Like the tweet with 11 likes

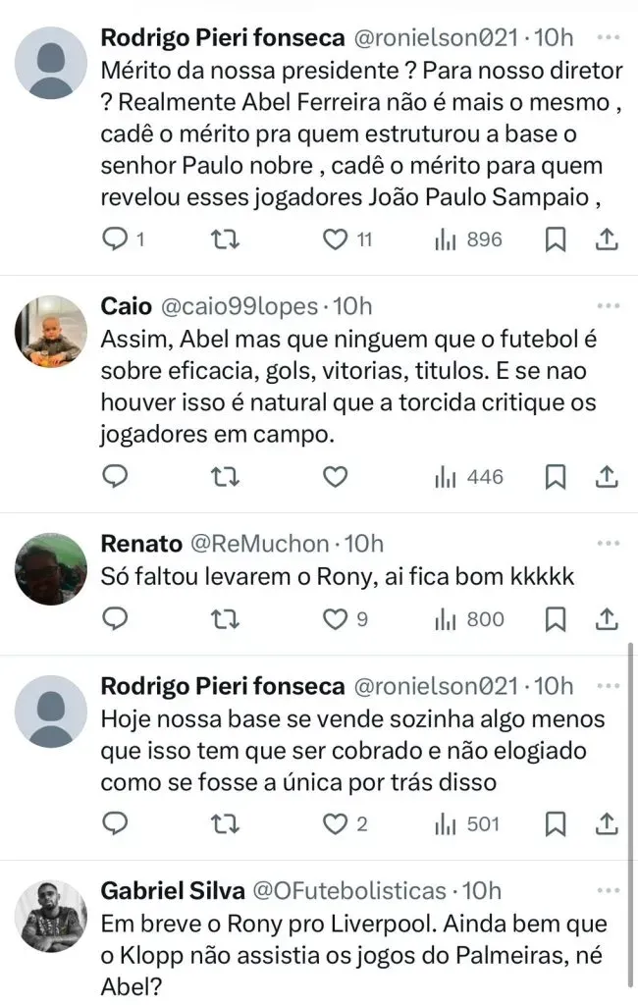tap(336, 239)
